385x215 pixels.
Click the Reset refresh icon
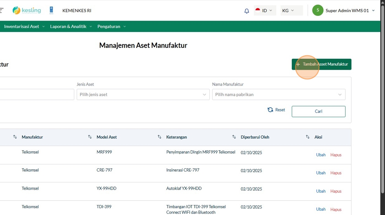click(271, 110)
